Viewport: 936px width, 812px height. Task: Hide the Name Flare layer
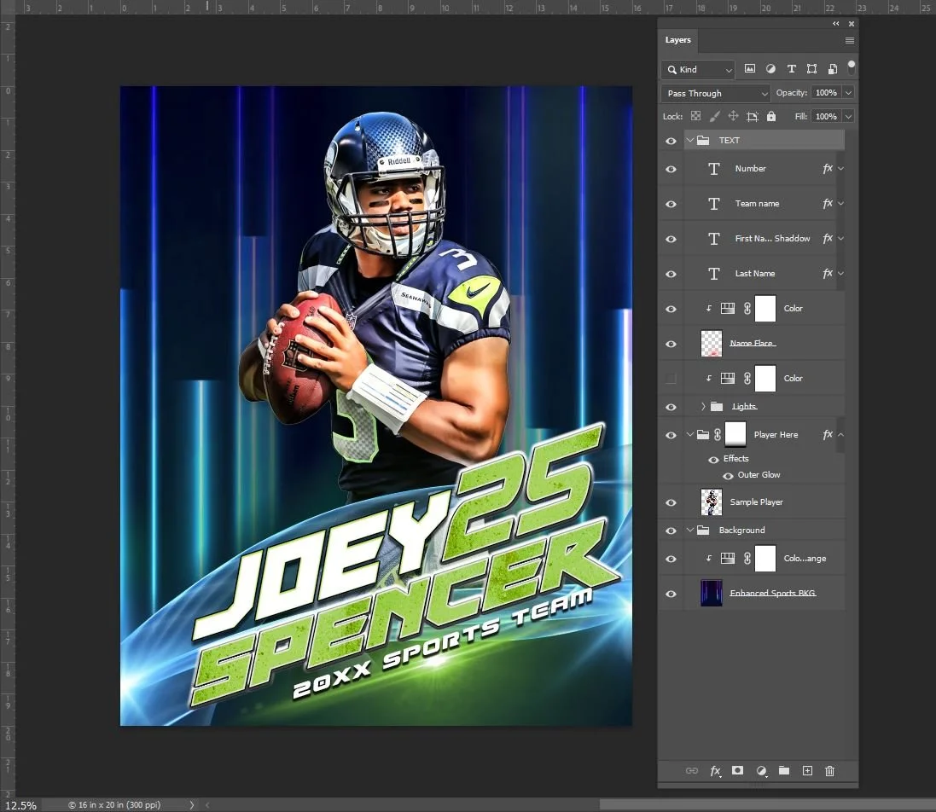coord(671,344)
